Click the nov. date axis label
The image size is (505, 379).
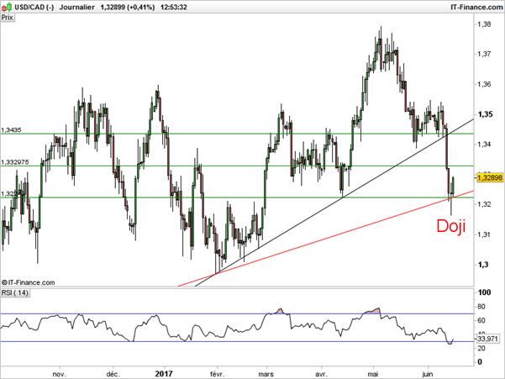coord(60,374)
